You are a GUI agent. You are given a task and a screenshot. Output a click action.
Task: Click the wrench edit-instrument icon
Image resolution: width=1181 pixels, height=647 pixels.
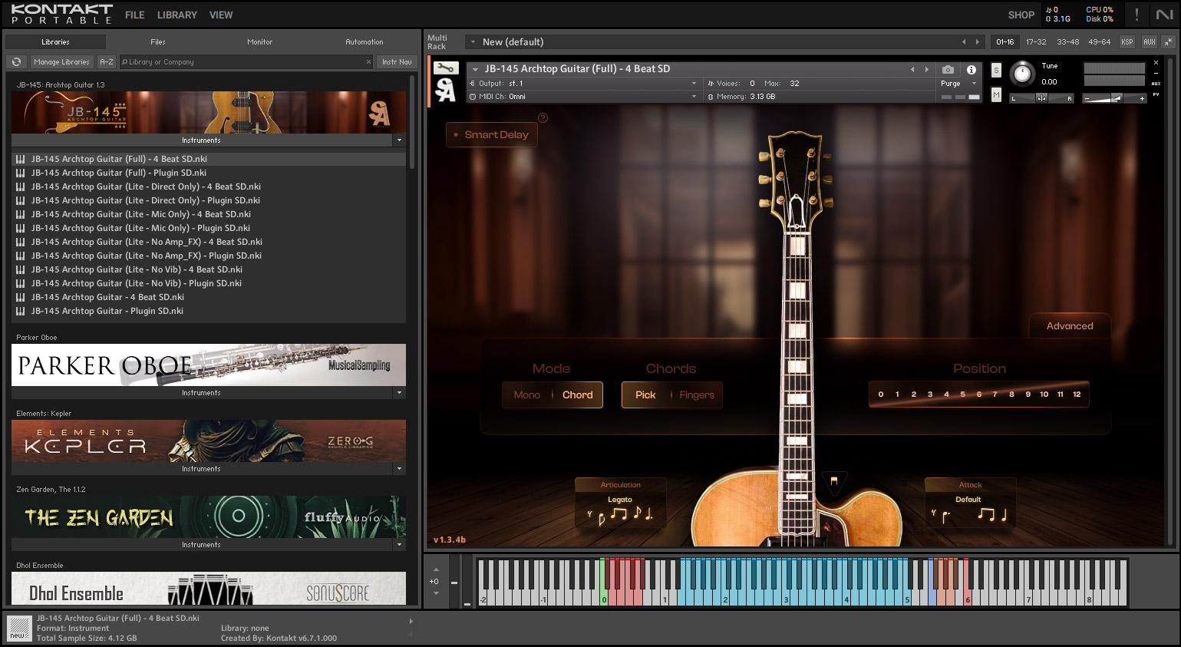click(446, 68)
